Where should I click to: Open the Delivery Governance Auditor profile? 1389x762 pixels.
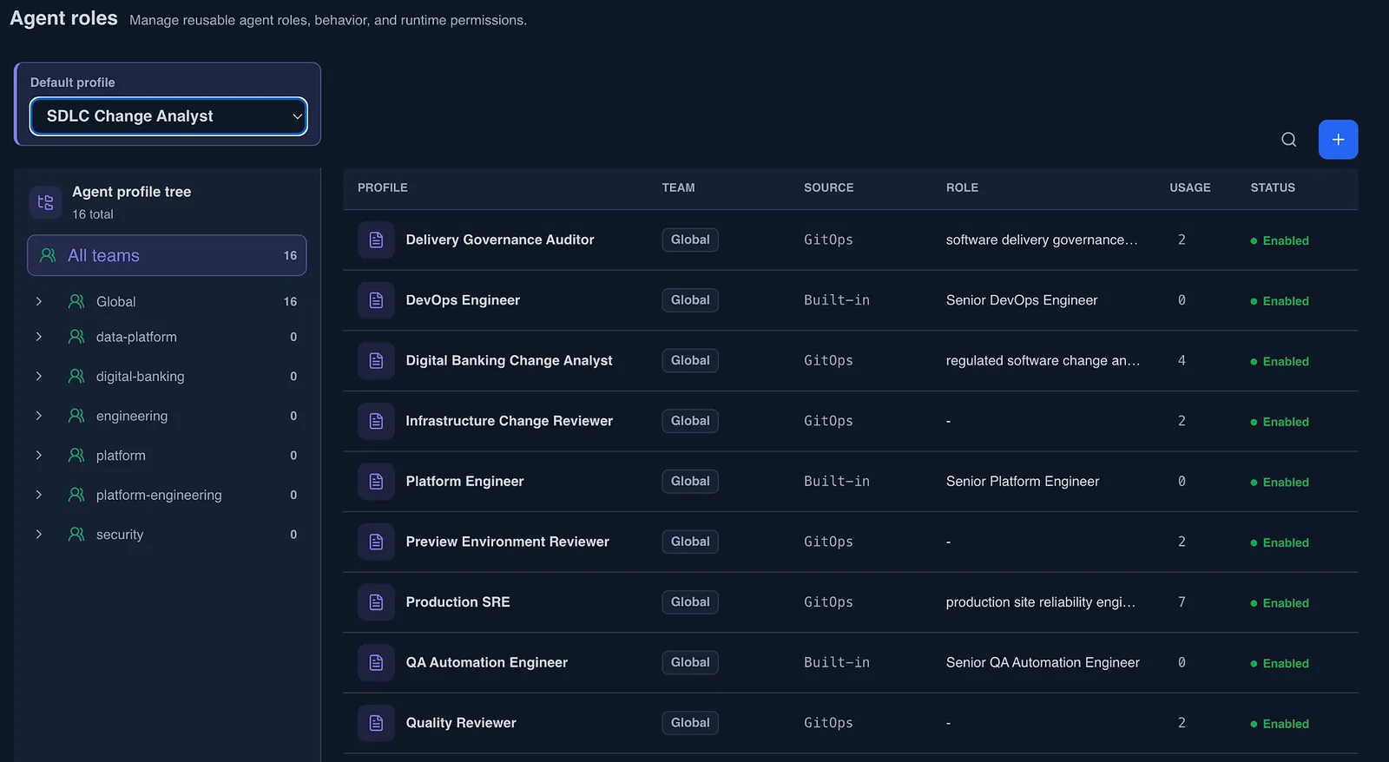pyautogui.click(x=500, y=240)
